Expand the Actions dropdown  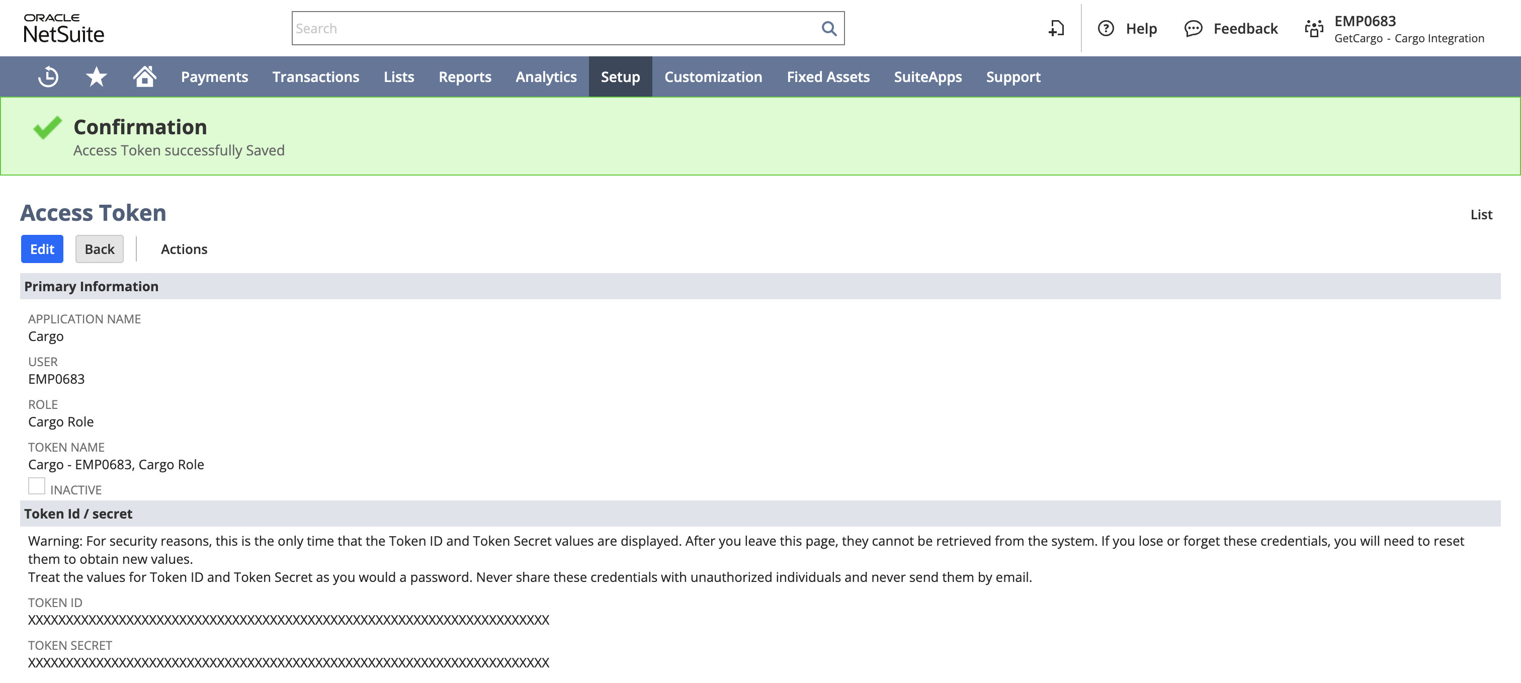pyautogui.click(x=184, y=249)
